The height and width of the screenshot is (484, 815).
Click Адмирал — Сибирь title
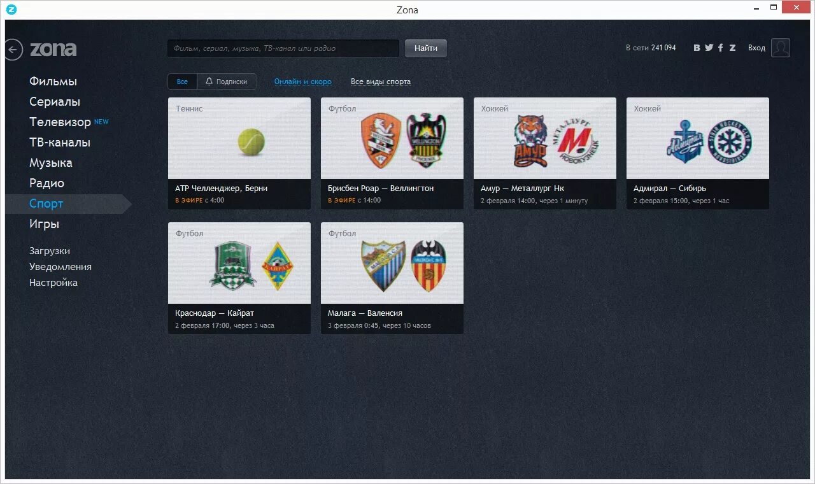tap(670, 189)
